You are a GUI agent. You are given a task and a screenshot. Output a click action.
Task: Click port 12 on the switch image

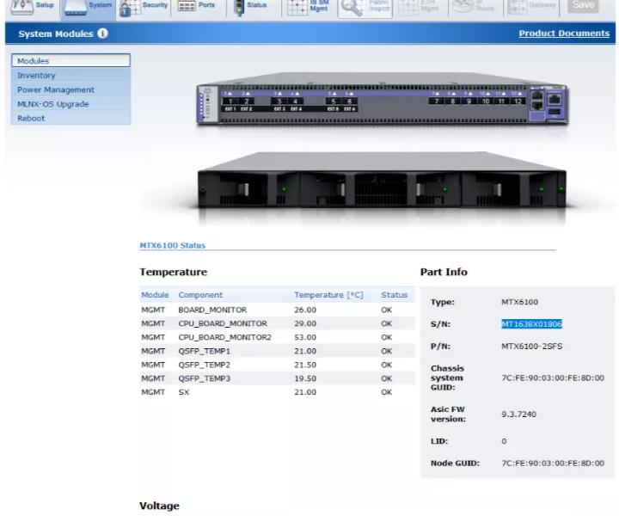(518, 101)
